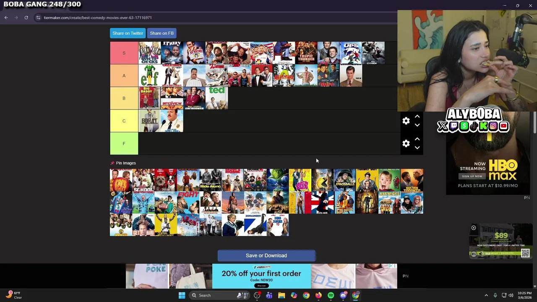Move the F tier row down
Viewport: 537px width, 302px height.
click(x=417, y=148)
